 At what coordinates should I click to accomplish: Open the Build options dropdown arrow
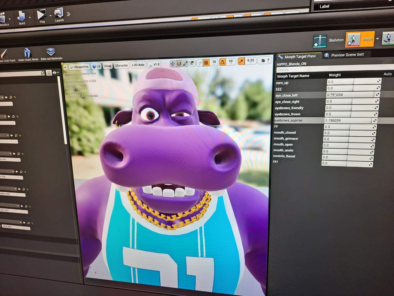click(30, 18)
